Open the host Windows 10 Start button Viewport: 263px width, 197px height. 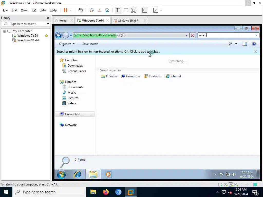(x=6, y=192)
